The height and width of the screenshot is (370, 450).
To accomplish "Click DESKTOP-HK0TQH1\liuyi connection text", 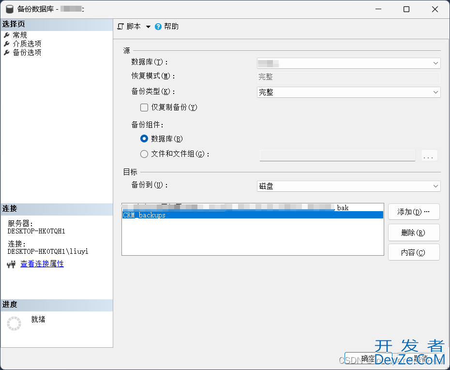I will (x=47, y=252).
